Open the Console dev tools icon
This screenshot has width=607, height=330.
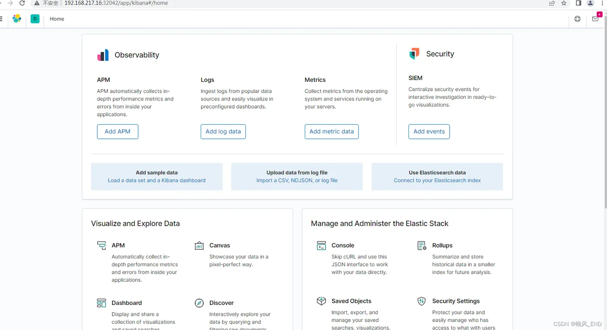click(321, 246)
